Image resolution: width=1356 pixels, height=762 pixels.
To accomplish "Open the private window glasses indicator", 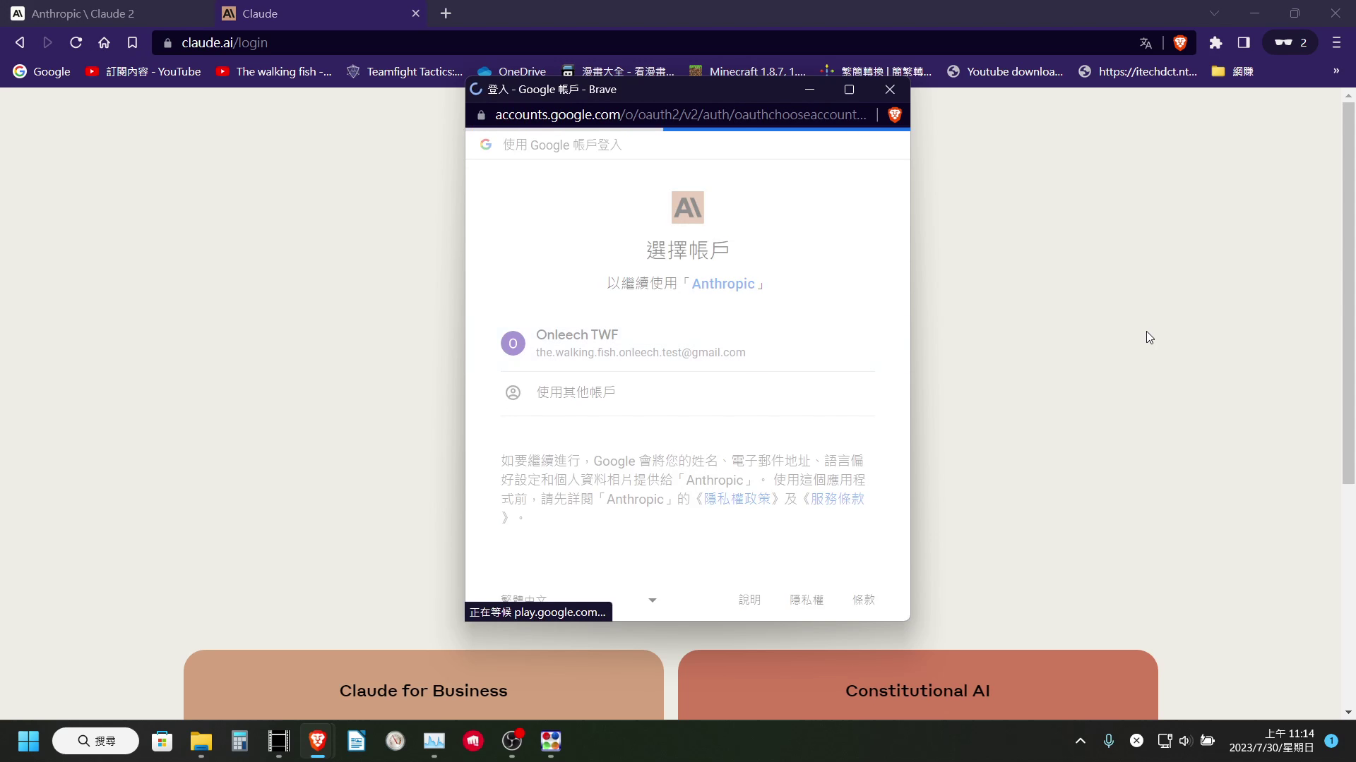I will [1290, 43].
